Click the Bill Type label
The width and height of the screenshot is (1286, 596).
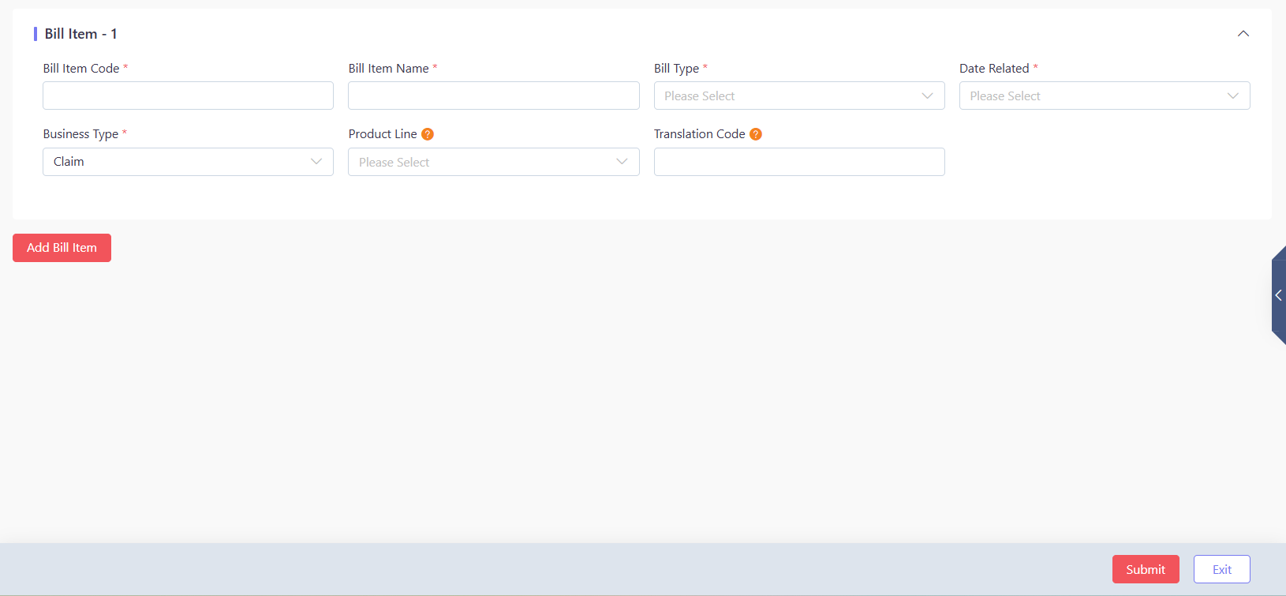click(676, 69)
